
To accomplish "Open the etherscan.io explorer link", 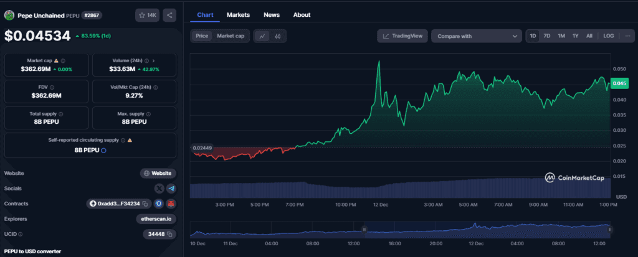I will [x=156, y=219].
